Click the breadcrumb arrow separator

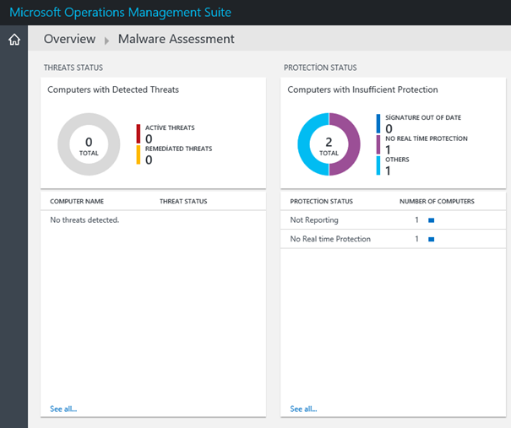106,41
